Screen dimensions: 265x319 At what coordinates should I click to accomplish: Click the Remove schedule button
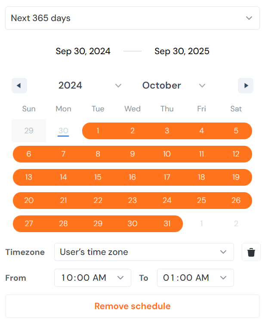coord(132,306)
